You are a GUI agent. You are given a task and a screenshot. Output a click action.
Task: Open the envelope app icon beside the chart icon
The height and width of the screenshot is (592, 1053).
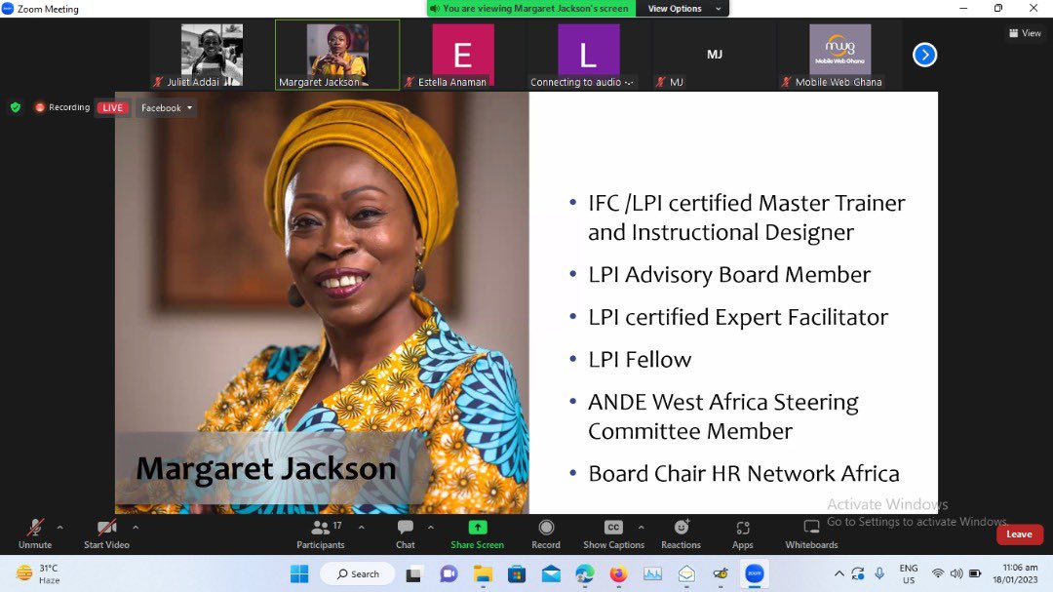coord(686,573)
